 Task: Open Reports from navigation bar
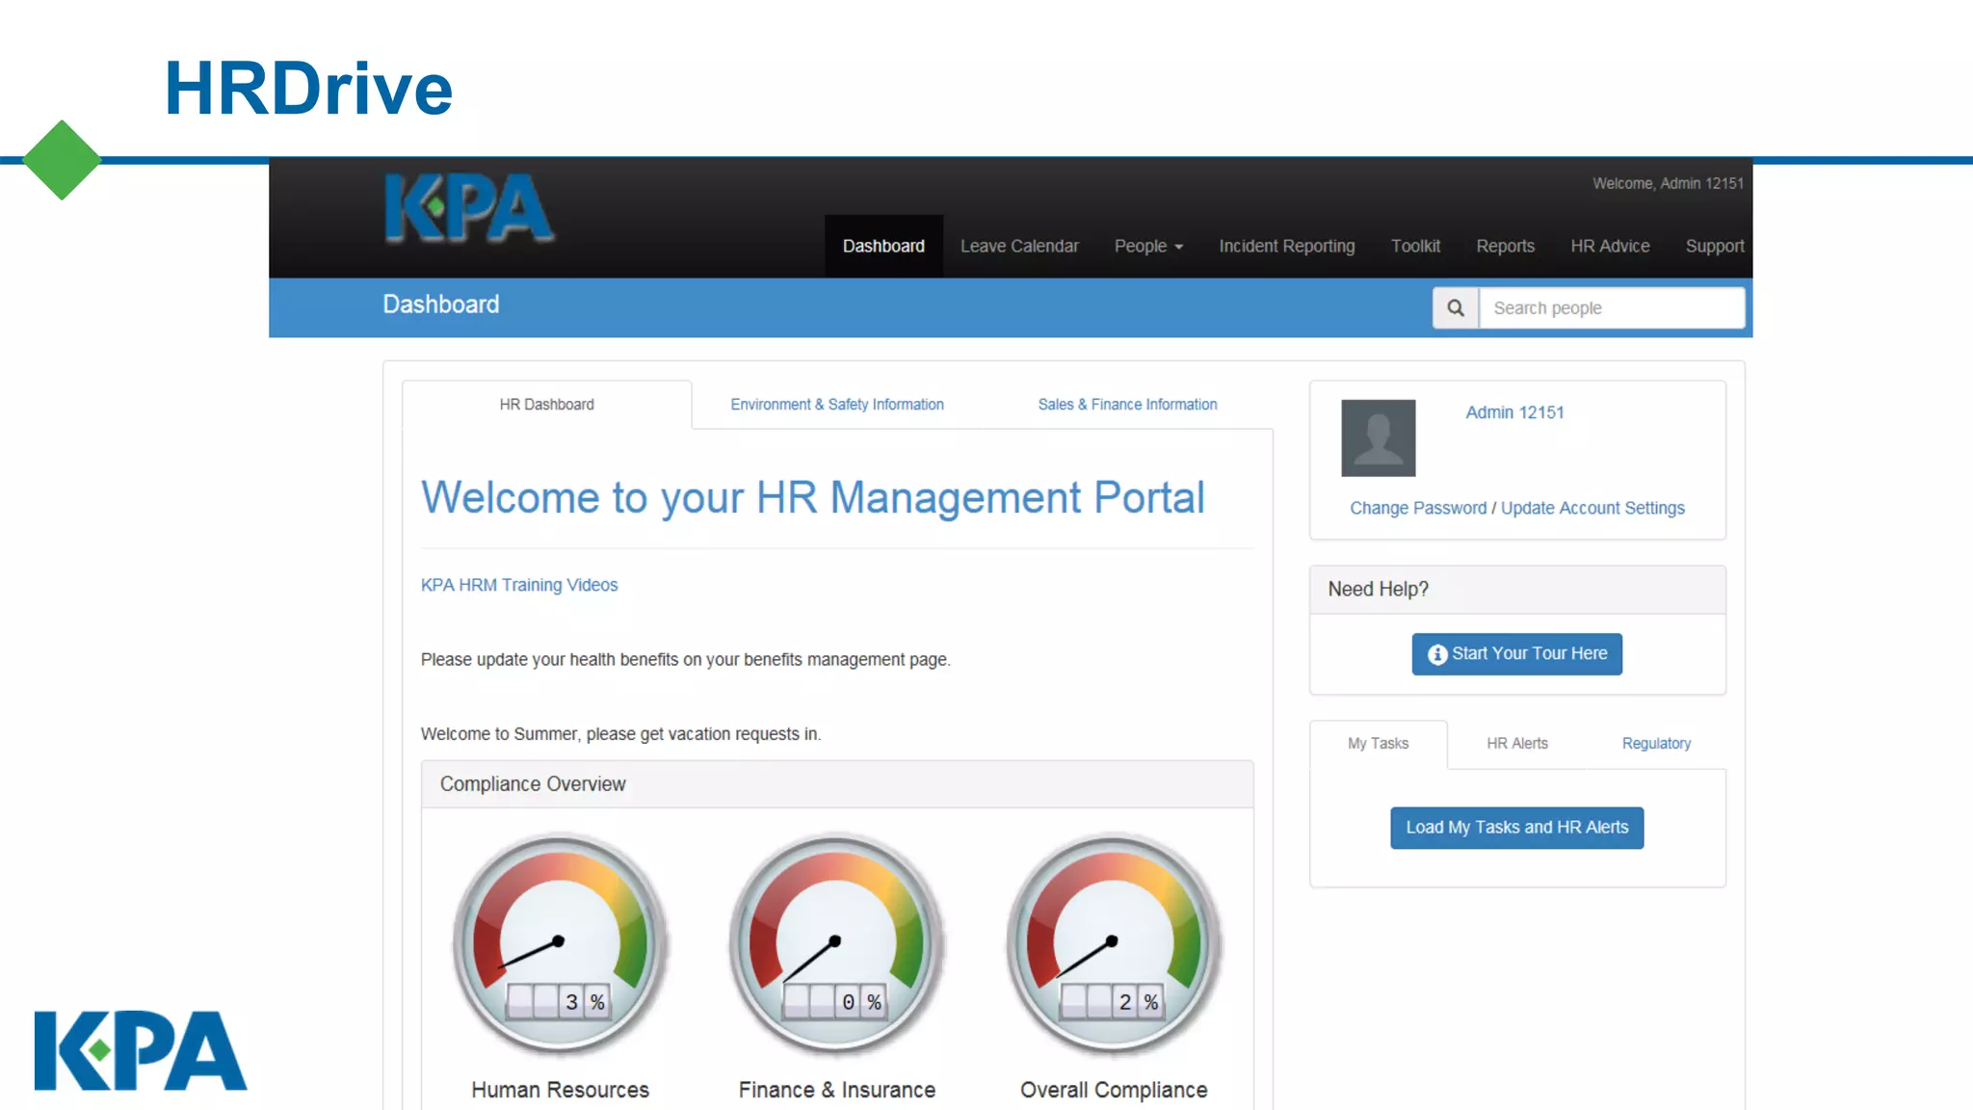[x=1505, y=247]
